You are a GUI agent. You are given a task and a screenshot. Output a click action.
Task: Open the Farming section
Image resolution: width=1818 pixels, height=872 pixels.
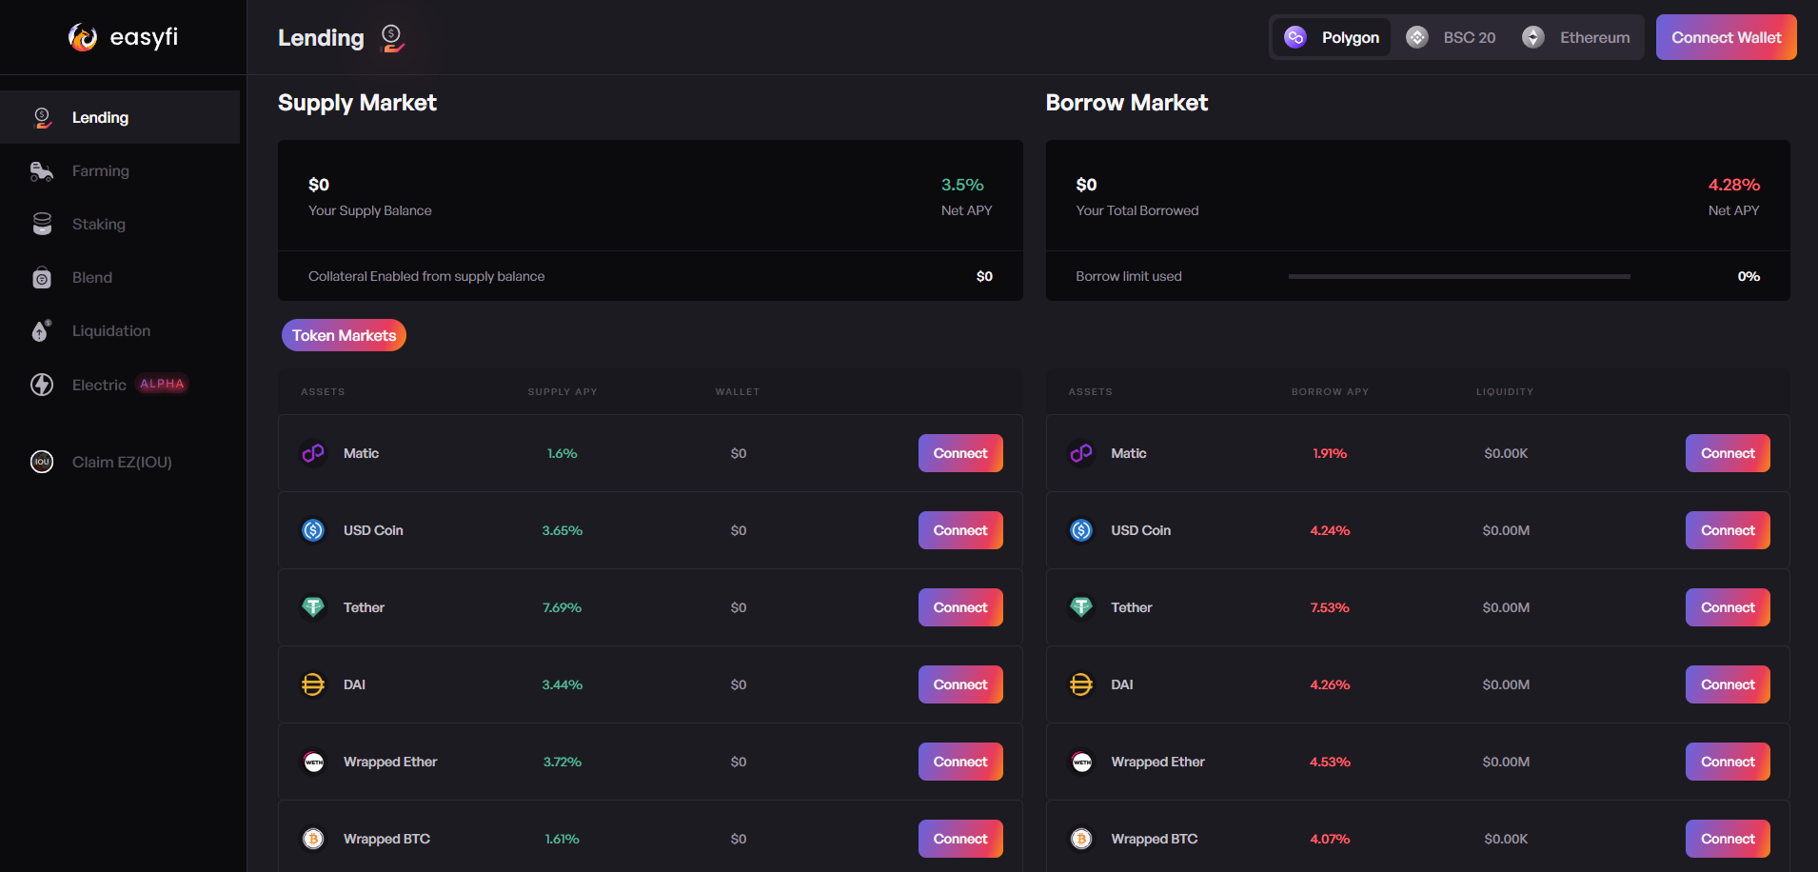tap(120, 170)
